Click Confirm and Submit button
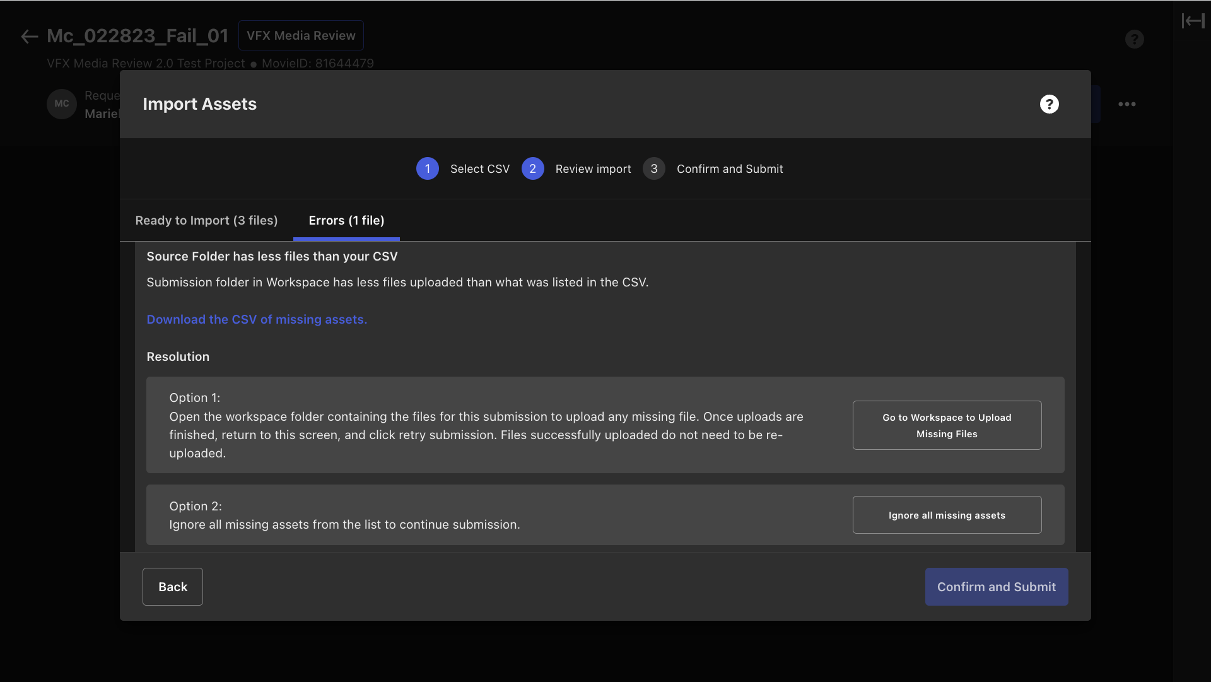The height and width of the screenshot is (682, 1211). click(x=996, y=587)
